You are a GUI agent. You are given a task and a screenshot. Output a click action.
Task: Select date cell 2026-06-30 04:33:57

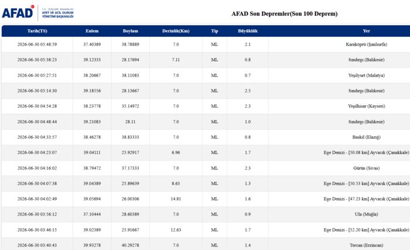click(x=37, y=137)
